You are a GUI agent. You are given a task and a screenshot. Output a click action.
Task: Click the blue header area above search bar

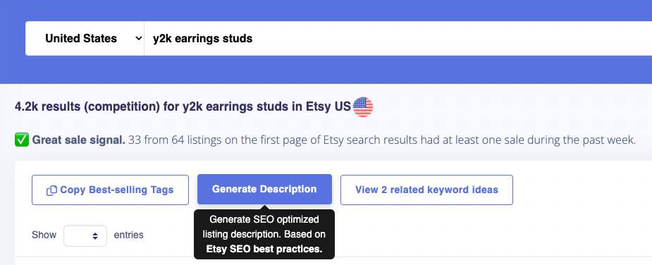click(326, 10)
